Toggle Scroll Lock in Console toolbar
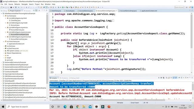 coord(169,78)
